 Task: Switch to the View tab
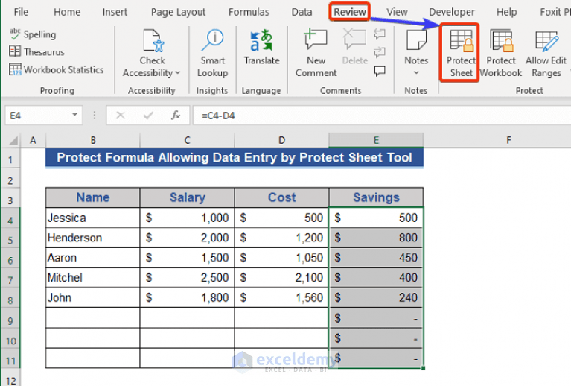(x=397, y=12)
